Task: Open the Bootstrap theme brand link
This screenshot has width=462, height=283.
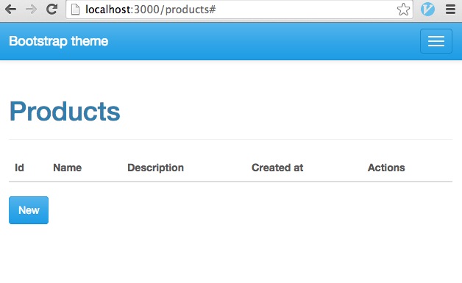Action: click(x=58, y=41)
